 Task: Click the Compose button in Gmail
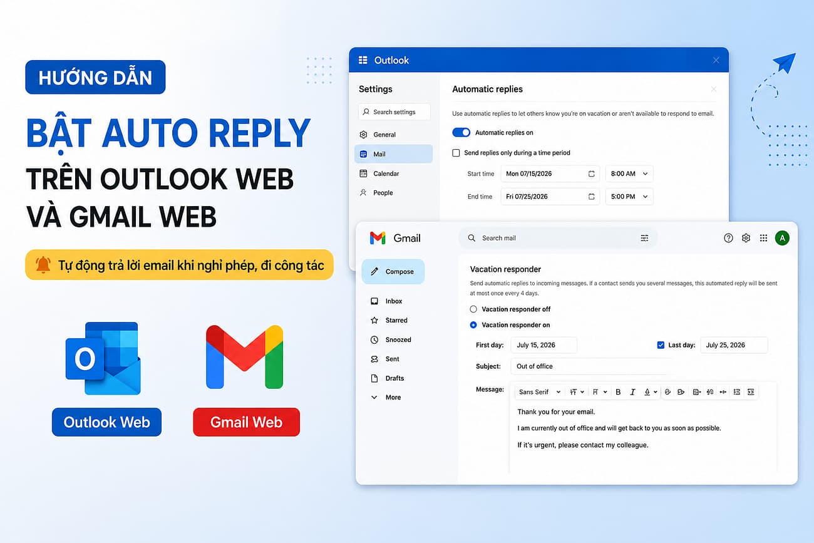[x=393, y=272]
